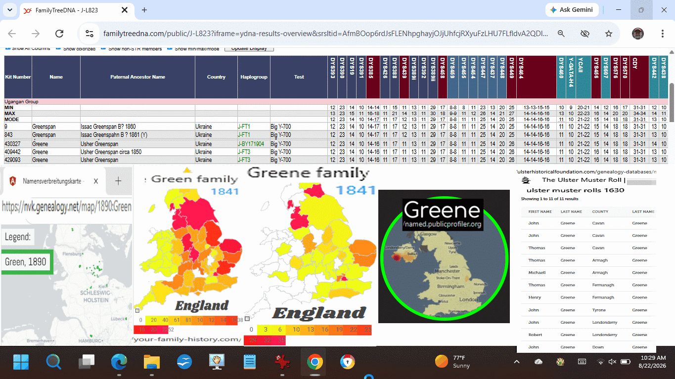675x379 pixels.
Task: Click the Ugangan Group row label
Action: pos(21,102)
